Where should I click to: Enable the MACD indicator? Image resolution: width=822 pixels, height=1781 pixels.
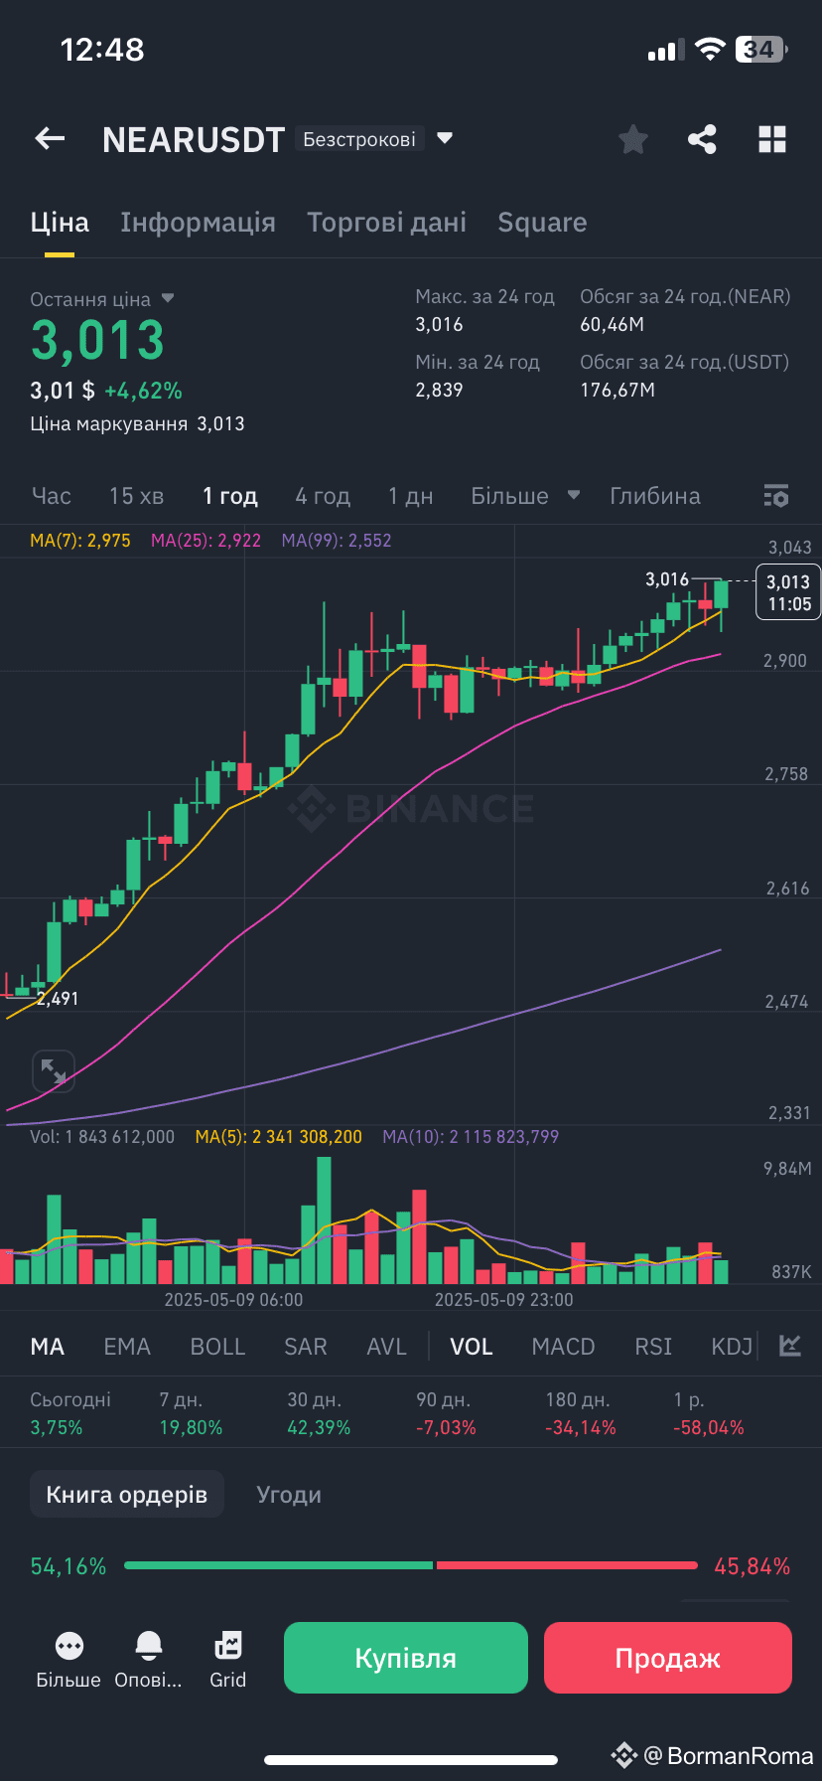point(563,1347)
